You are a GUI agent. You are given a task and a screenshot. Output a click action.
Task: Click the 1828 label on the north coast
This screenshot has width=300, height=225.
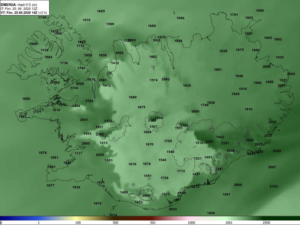pyautogui.click(x=178, y=41)
